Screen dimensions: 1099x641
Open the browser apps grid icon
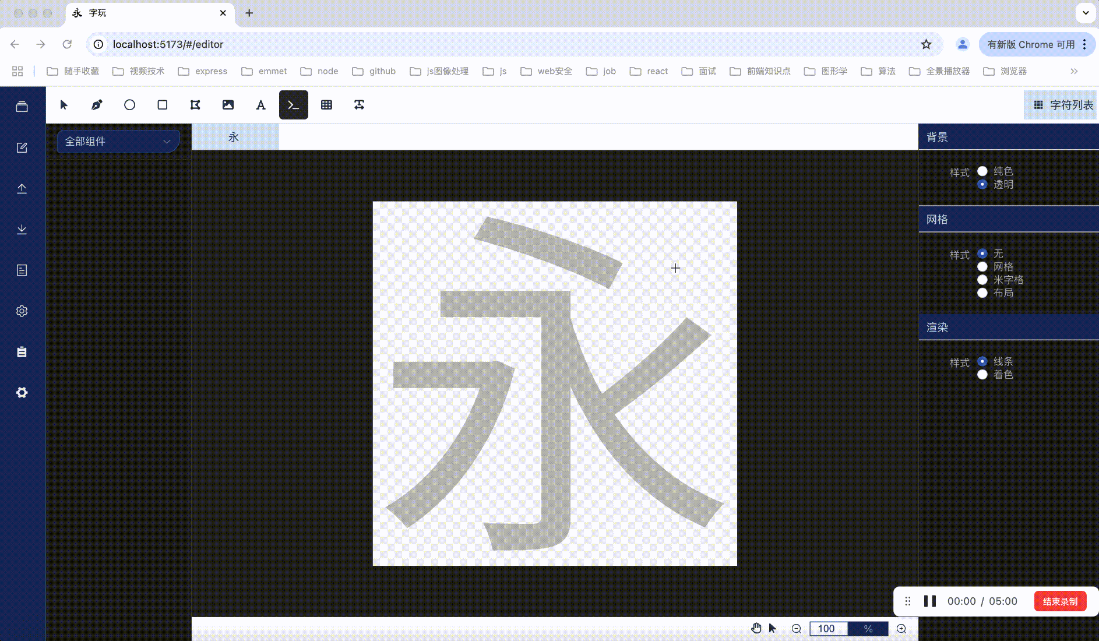(17, 71)
